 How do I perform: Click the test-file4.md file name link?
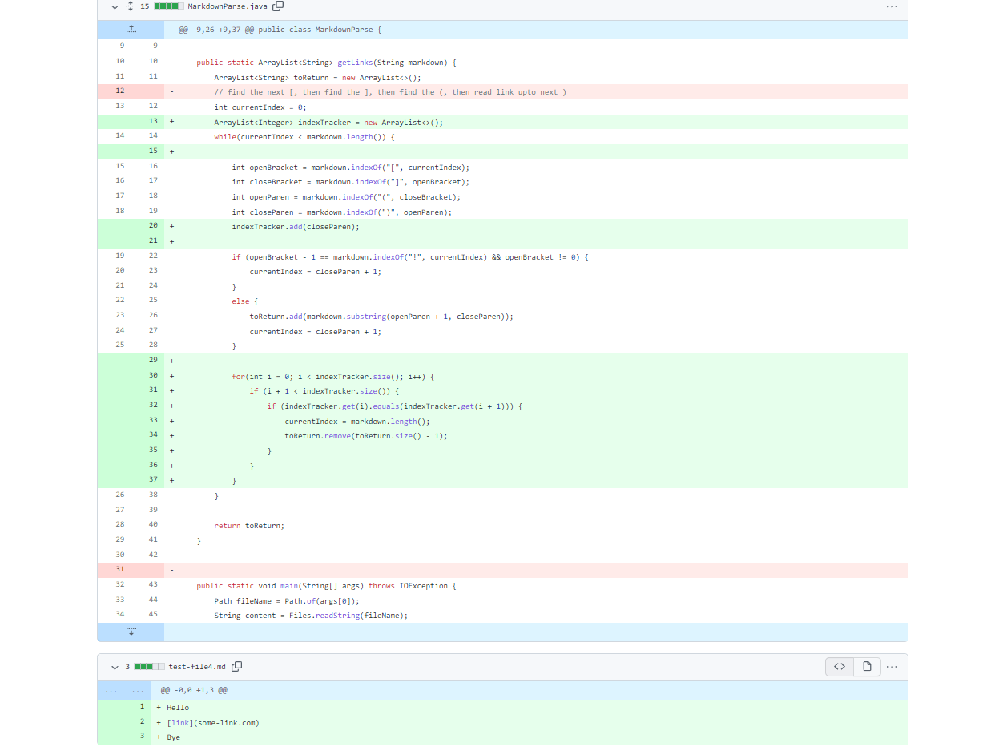tap(197, 667)
